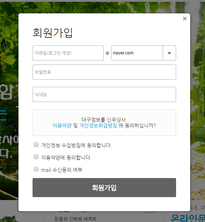Focus the nickname field
Viewport: 205px width, 222px height.
coord(104,94)
